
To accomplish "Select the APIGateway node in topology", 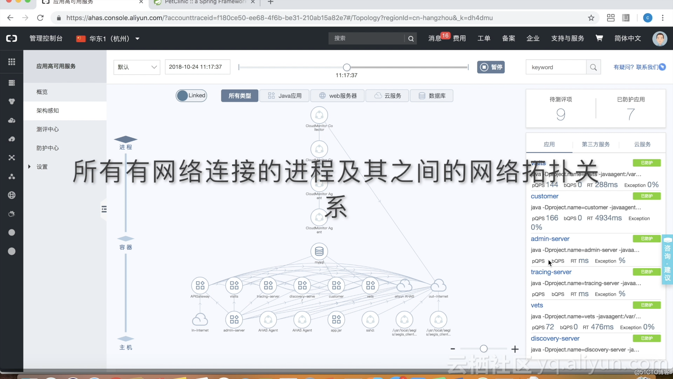I will pos(200,286).
